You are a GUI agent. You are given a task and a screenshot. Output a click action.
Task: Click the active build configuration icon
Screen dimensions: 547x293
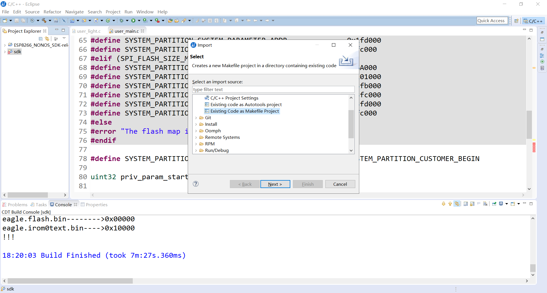click(x=32, y=20)
